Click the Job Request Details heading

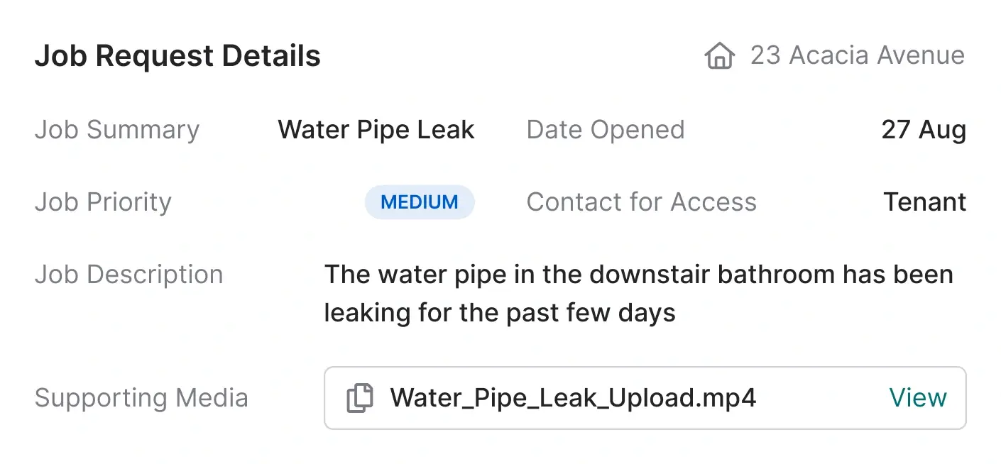[177, 56]
